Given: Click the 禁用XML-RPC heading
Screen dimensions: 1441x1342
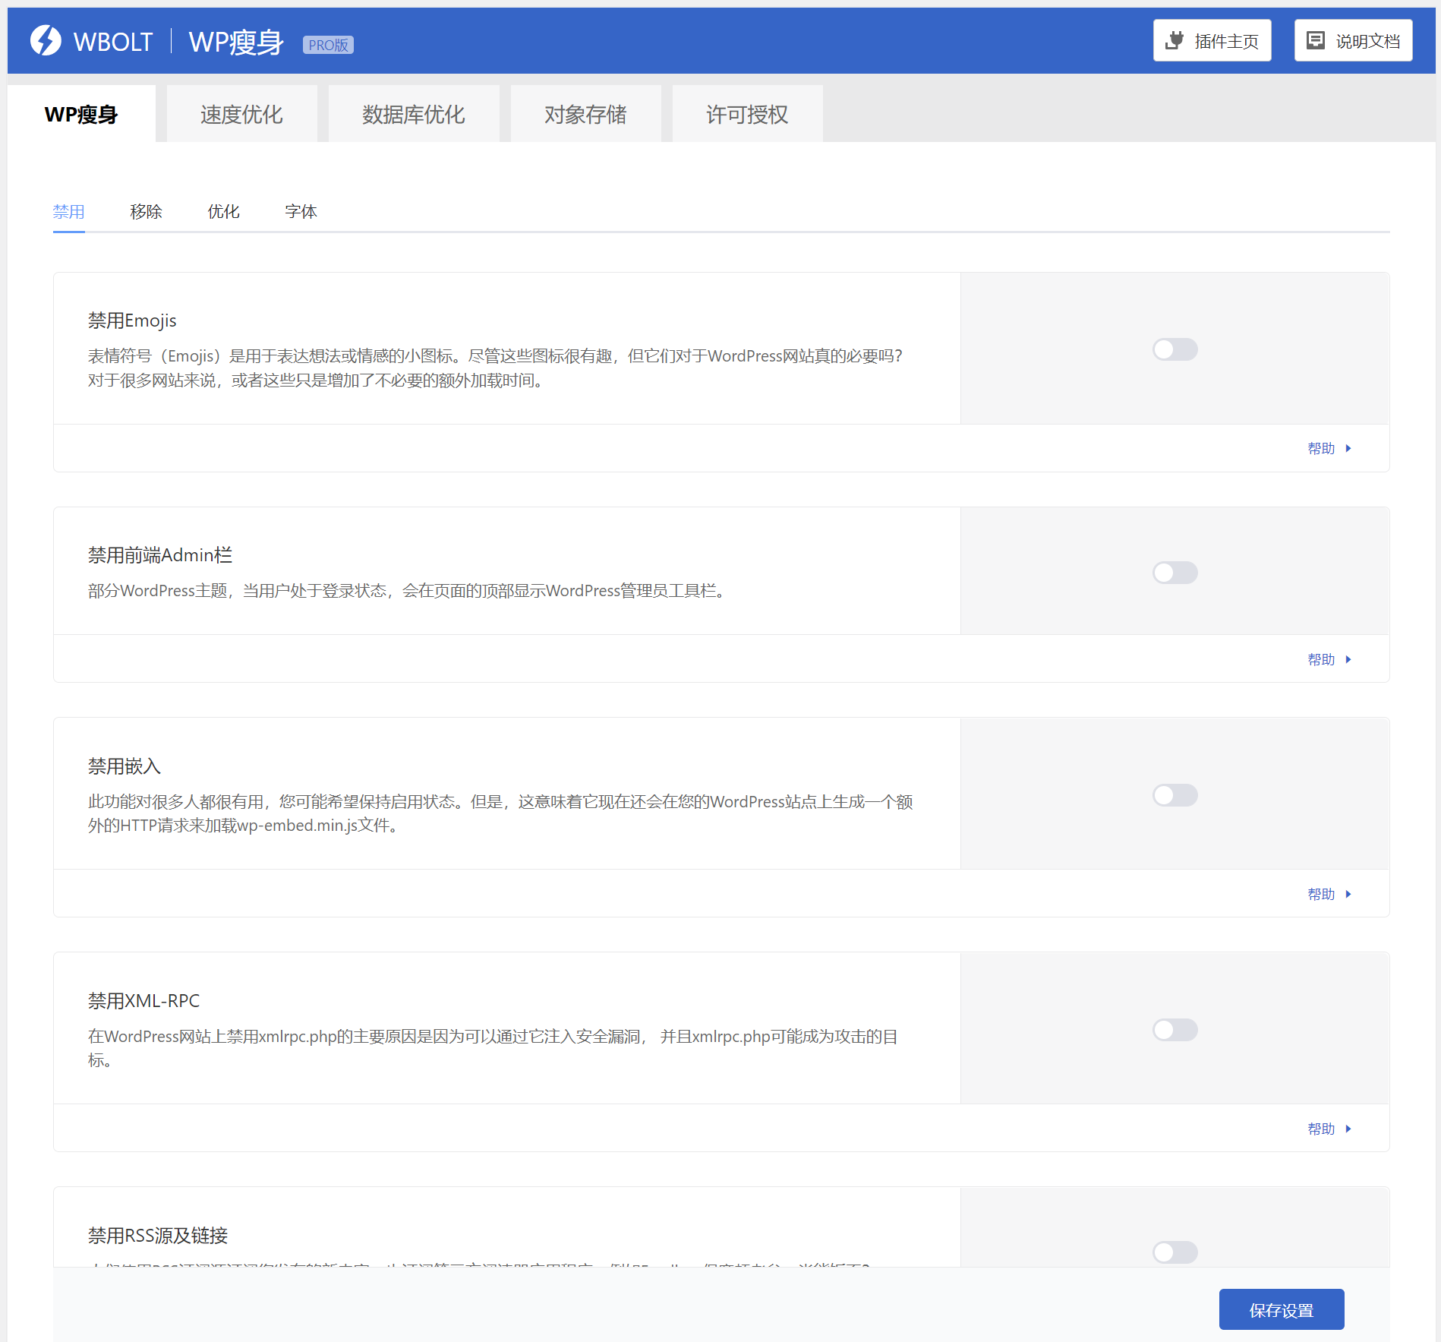Looking at the screenshot, I should (x=144, y=1001).
